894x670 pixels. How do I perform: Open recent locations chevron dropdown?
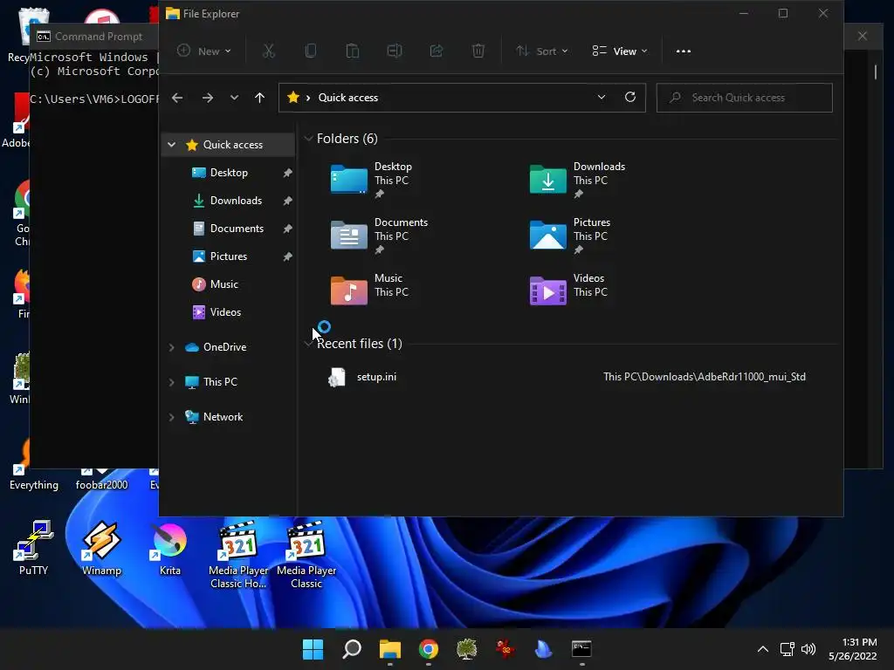[234, 98]
